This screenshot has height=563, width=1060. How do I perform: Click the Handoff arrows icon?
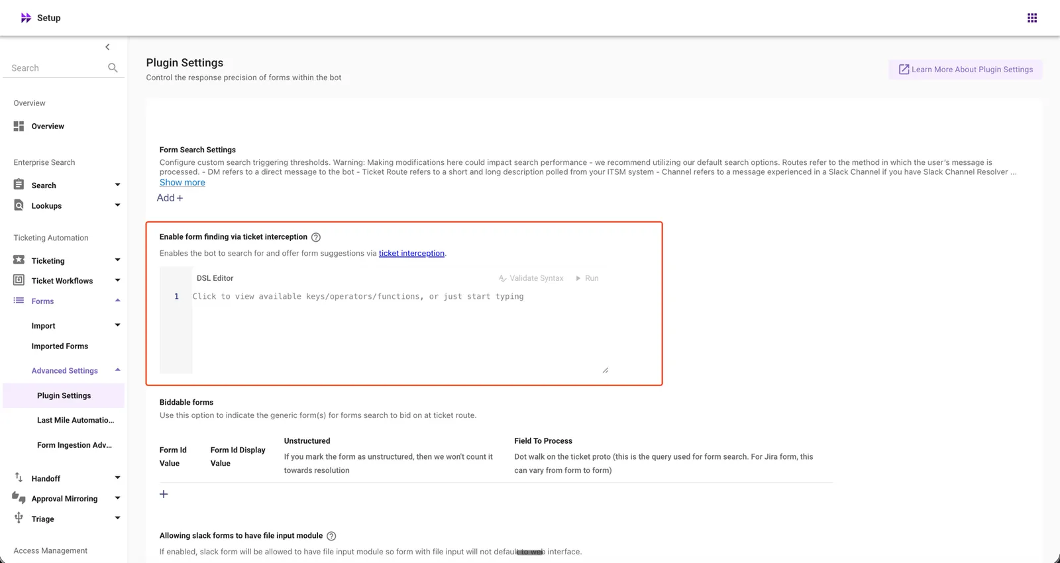[x=19, y=478]
